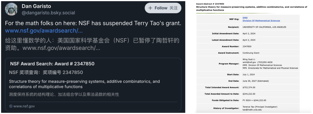Follow Dan Garisto's account
This screenshot has width=313, height=114.
(163, 8)
